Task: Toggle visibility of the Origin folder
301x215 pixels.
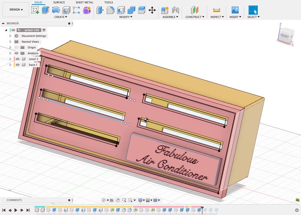Action: point(17,47)
